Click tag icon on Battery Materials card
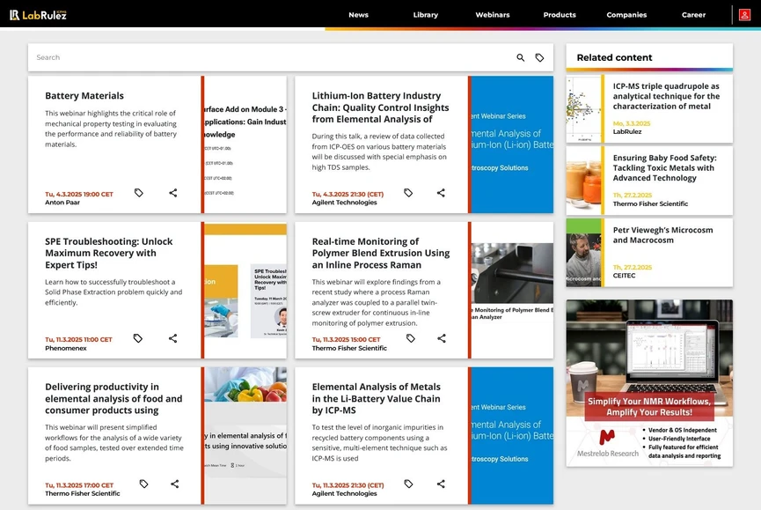 (x=139, y=193)
